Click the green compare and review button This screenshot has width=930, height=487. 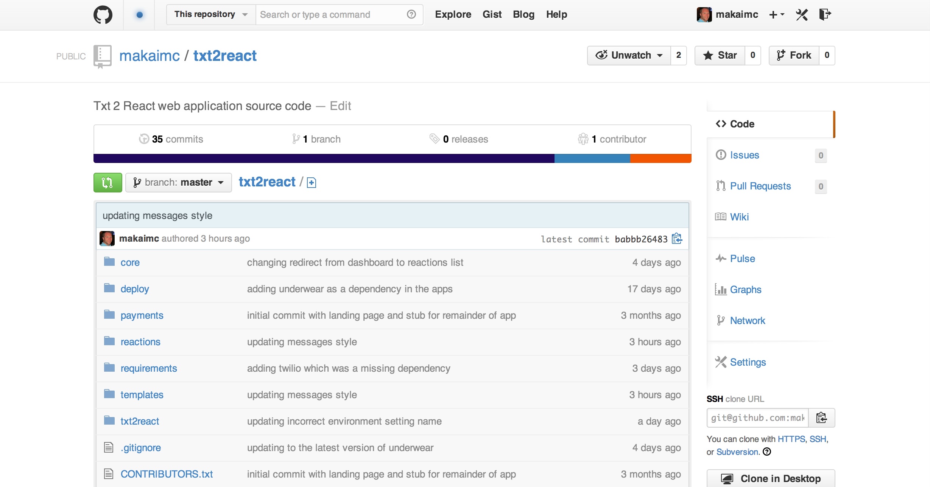(108, 183)
